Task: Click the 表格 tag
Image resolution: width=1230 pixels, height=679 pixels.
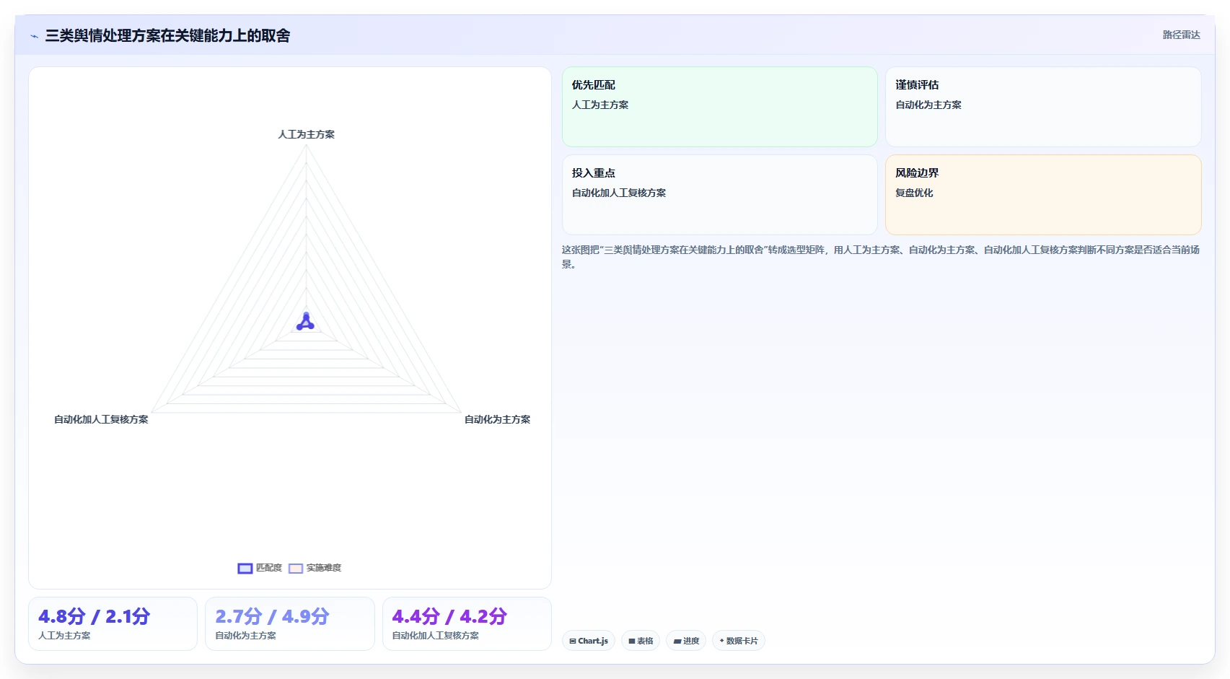Action: click(641, 641)
